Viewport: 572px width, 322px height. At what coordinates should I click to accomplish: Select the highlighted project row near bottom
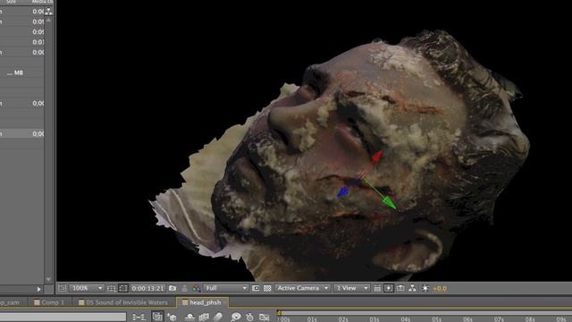tap(21, 133)
